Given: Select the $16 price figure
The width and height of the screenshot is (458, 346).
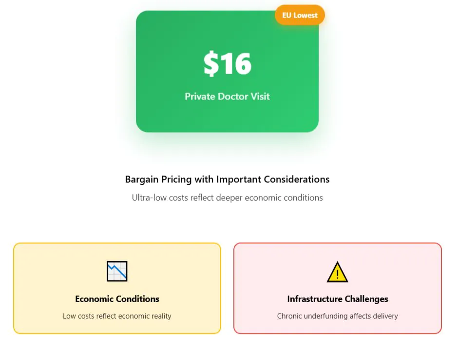Looking at the screenshot, I should click(x=227, y=64).
